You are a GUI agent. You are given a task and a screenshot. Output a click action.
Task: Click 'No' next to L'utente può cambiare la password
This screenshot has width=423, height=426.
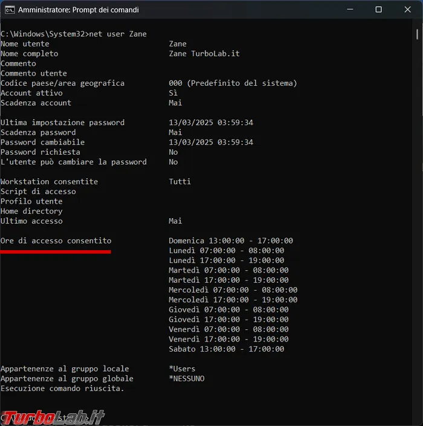pos(173,162)
